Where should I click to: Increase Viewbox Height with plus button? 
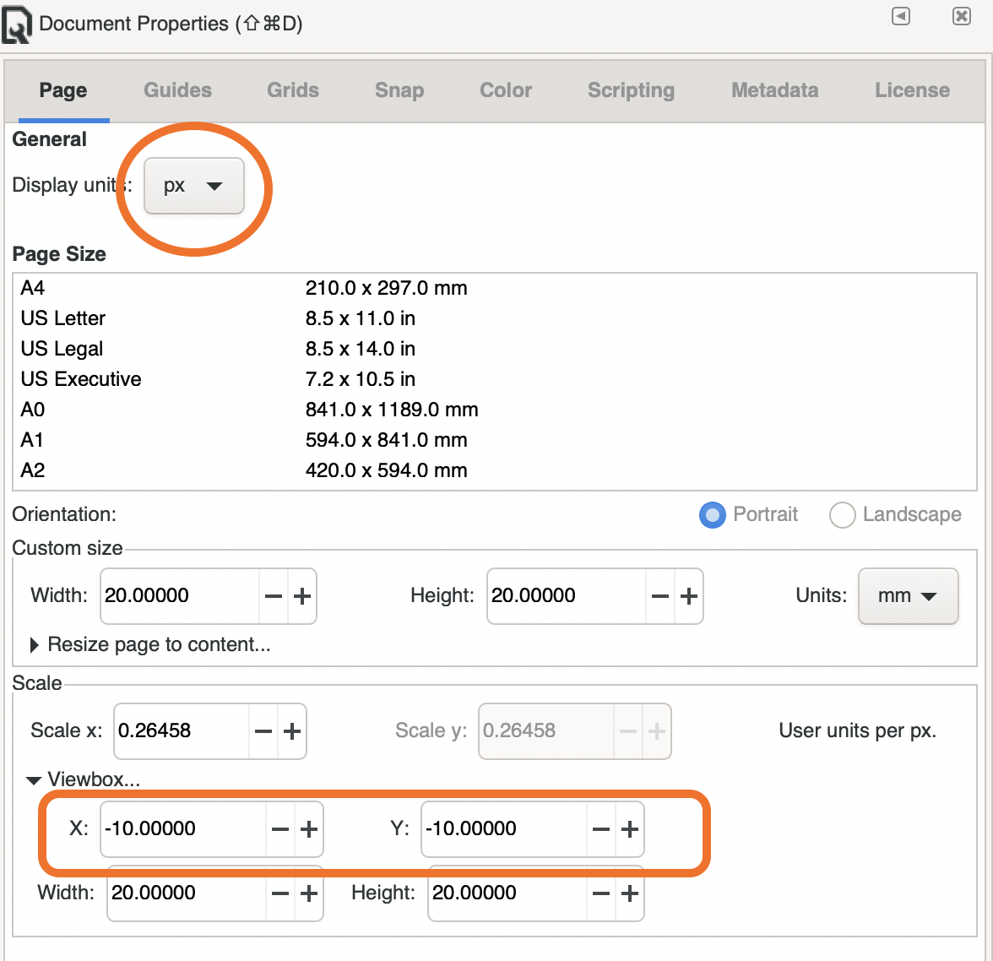pyautogui.click(x=630, y=893)
